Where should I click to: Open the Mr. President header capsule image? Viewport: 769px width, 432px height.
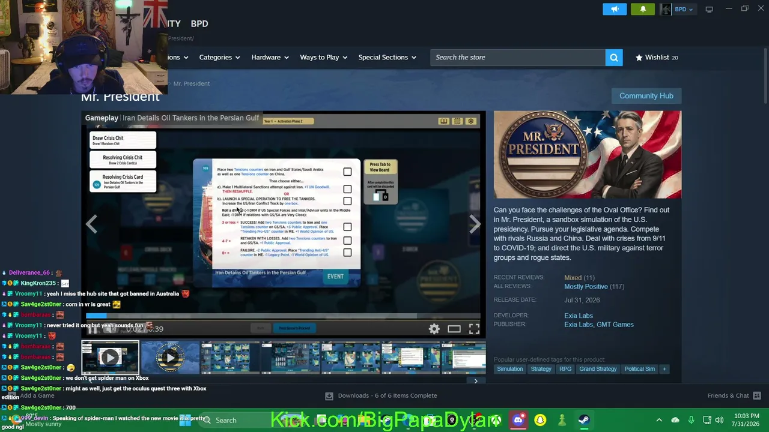point(588,155)
